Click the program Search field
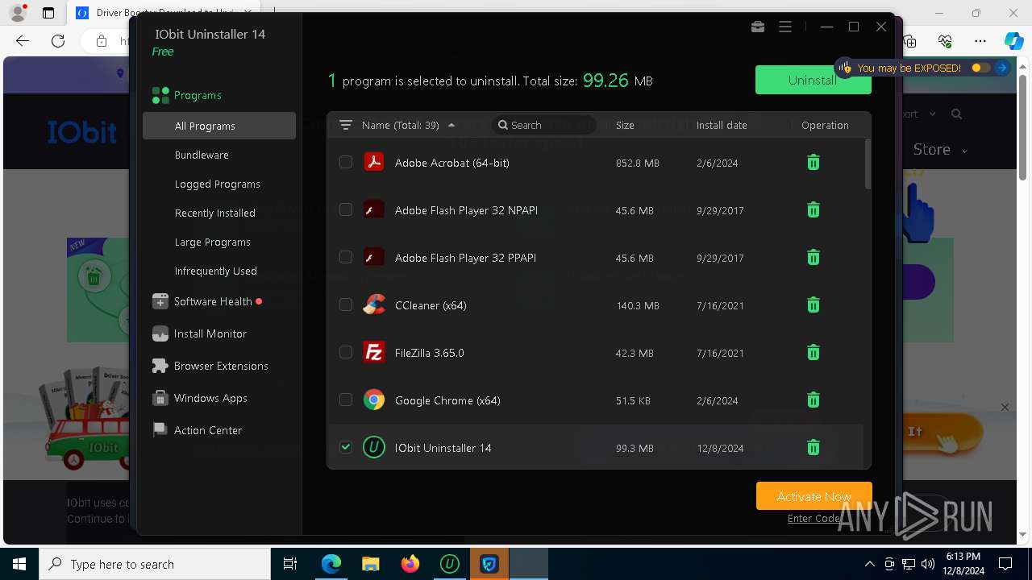The image size is (1032, 580). tap(544, 125)
